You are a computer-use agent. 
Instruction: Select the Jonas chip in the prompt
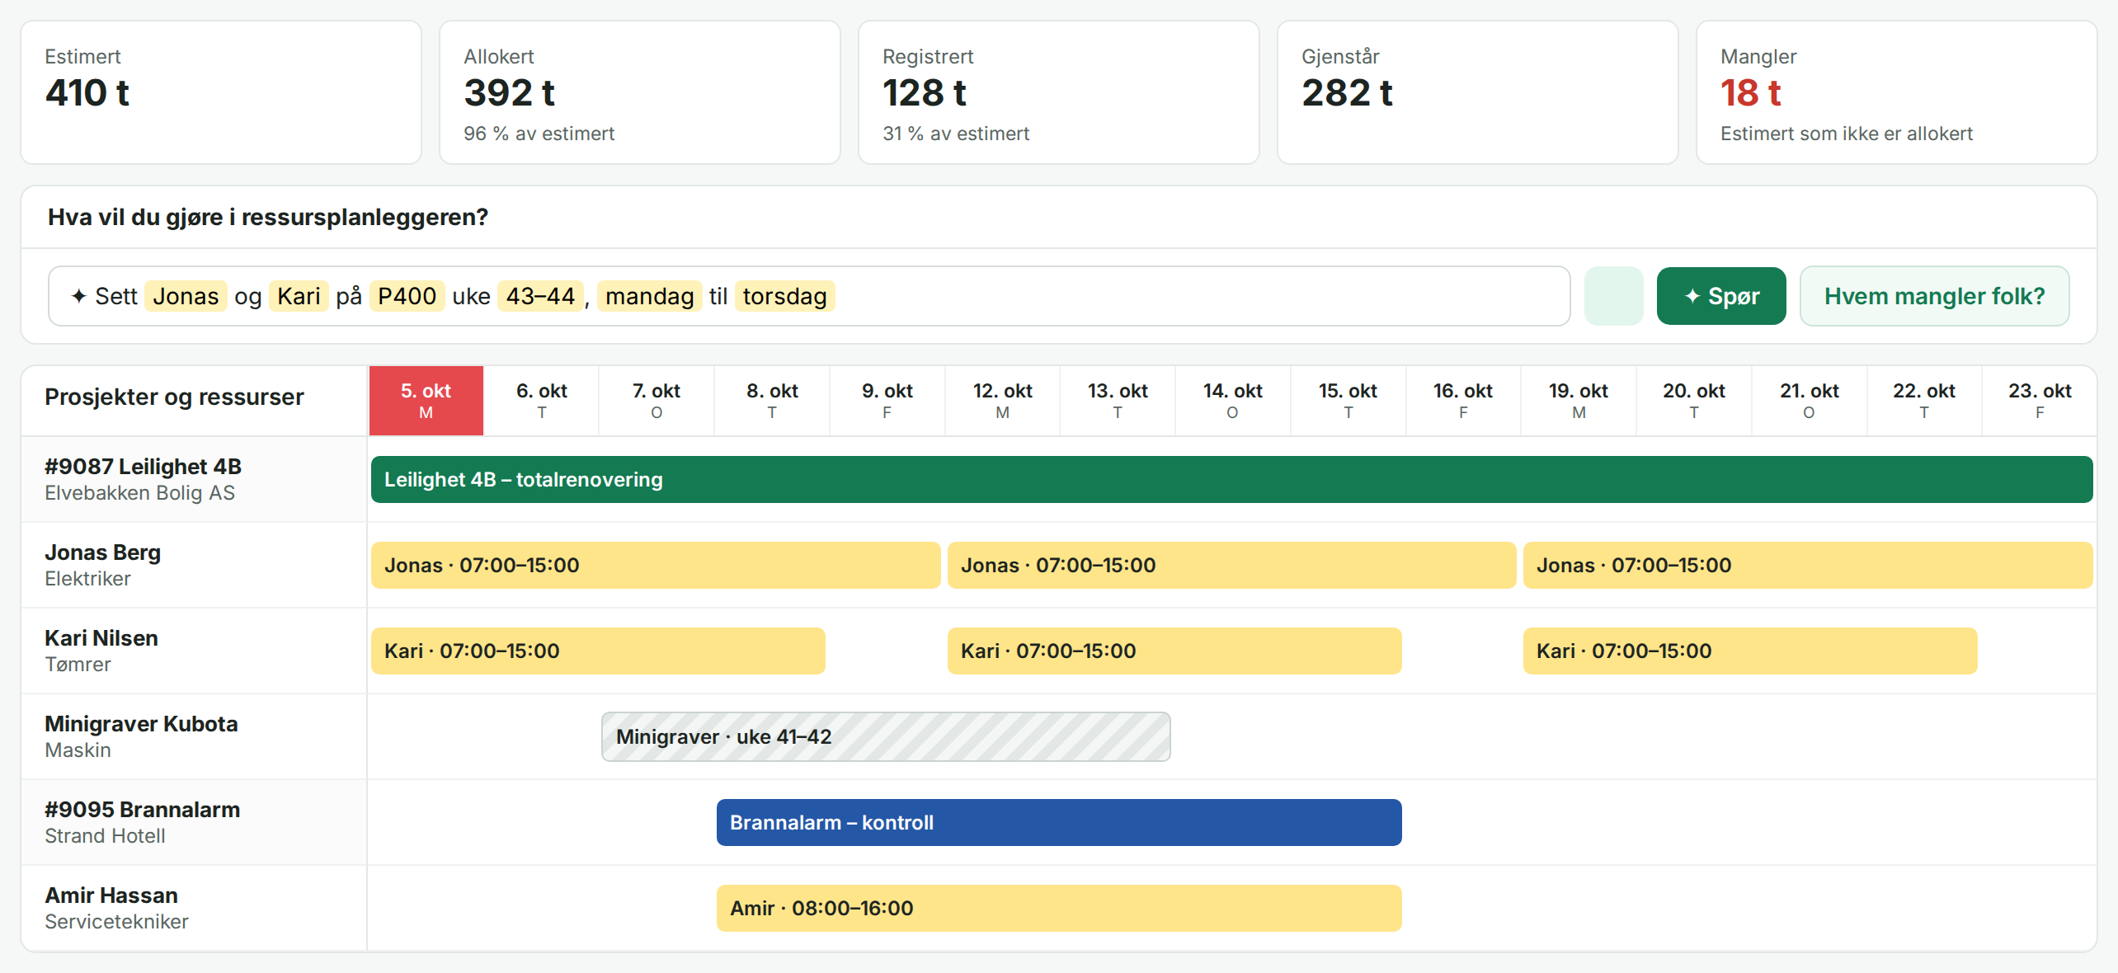[186, 296]
